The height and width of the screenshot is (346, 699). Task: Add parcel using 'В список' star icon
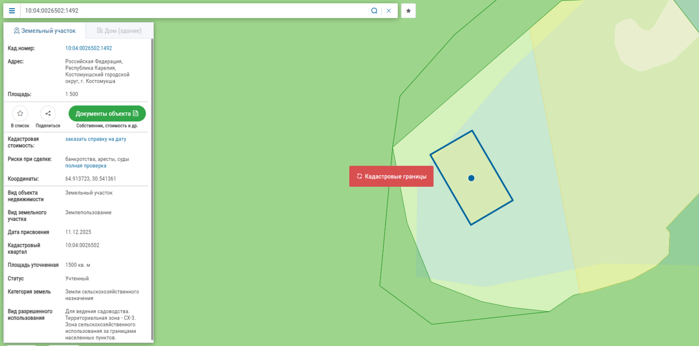pyautogui.click(x=20, y=114)
